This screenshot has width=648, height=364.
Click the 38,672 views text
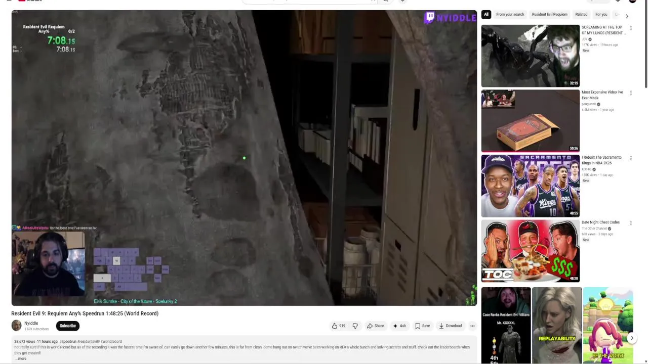(25, 342)
